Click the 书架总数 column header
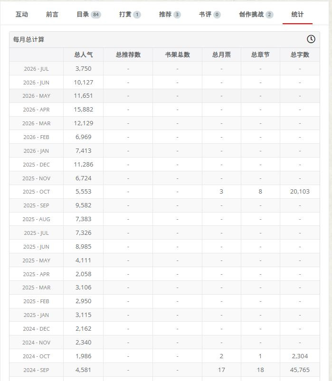Screen dimensions: 332x381 click(x=177, y=55)
